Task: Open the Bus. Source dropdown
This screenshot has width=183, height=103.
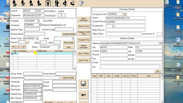Action: [x=41, y=98]
